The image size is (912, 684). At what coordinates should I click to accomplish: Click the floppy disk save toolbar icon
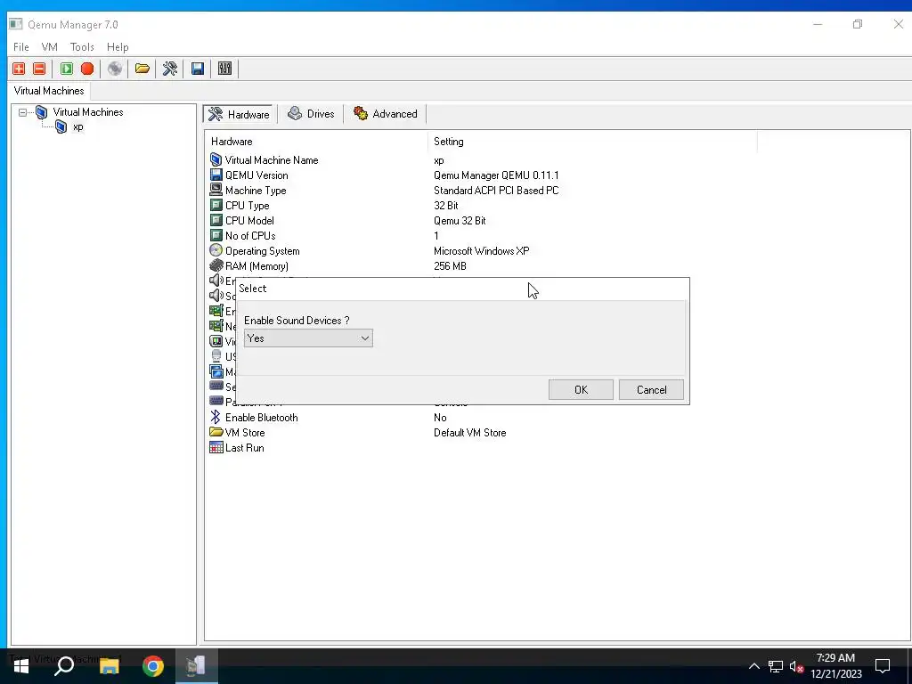[x=197, y=69]
